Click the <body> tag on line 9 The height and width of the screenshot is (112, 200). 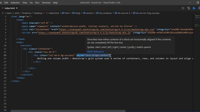click(x=20, y=42)
